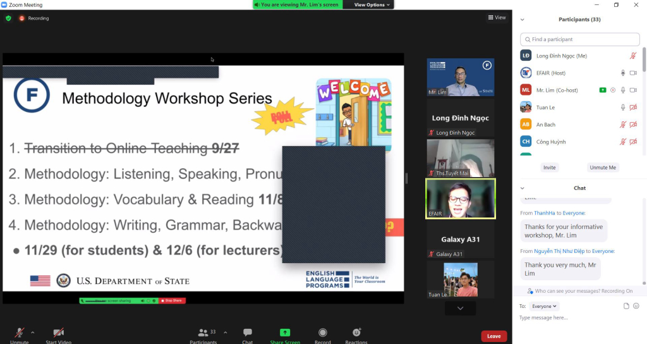Click Tuan Le's disabled video icon
Image resolution: width=647 pixels, height=344 pixels.
click(x=633, y=107)
